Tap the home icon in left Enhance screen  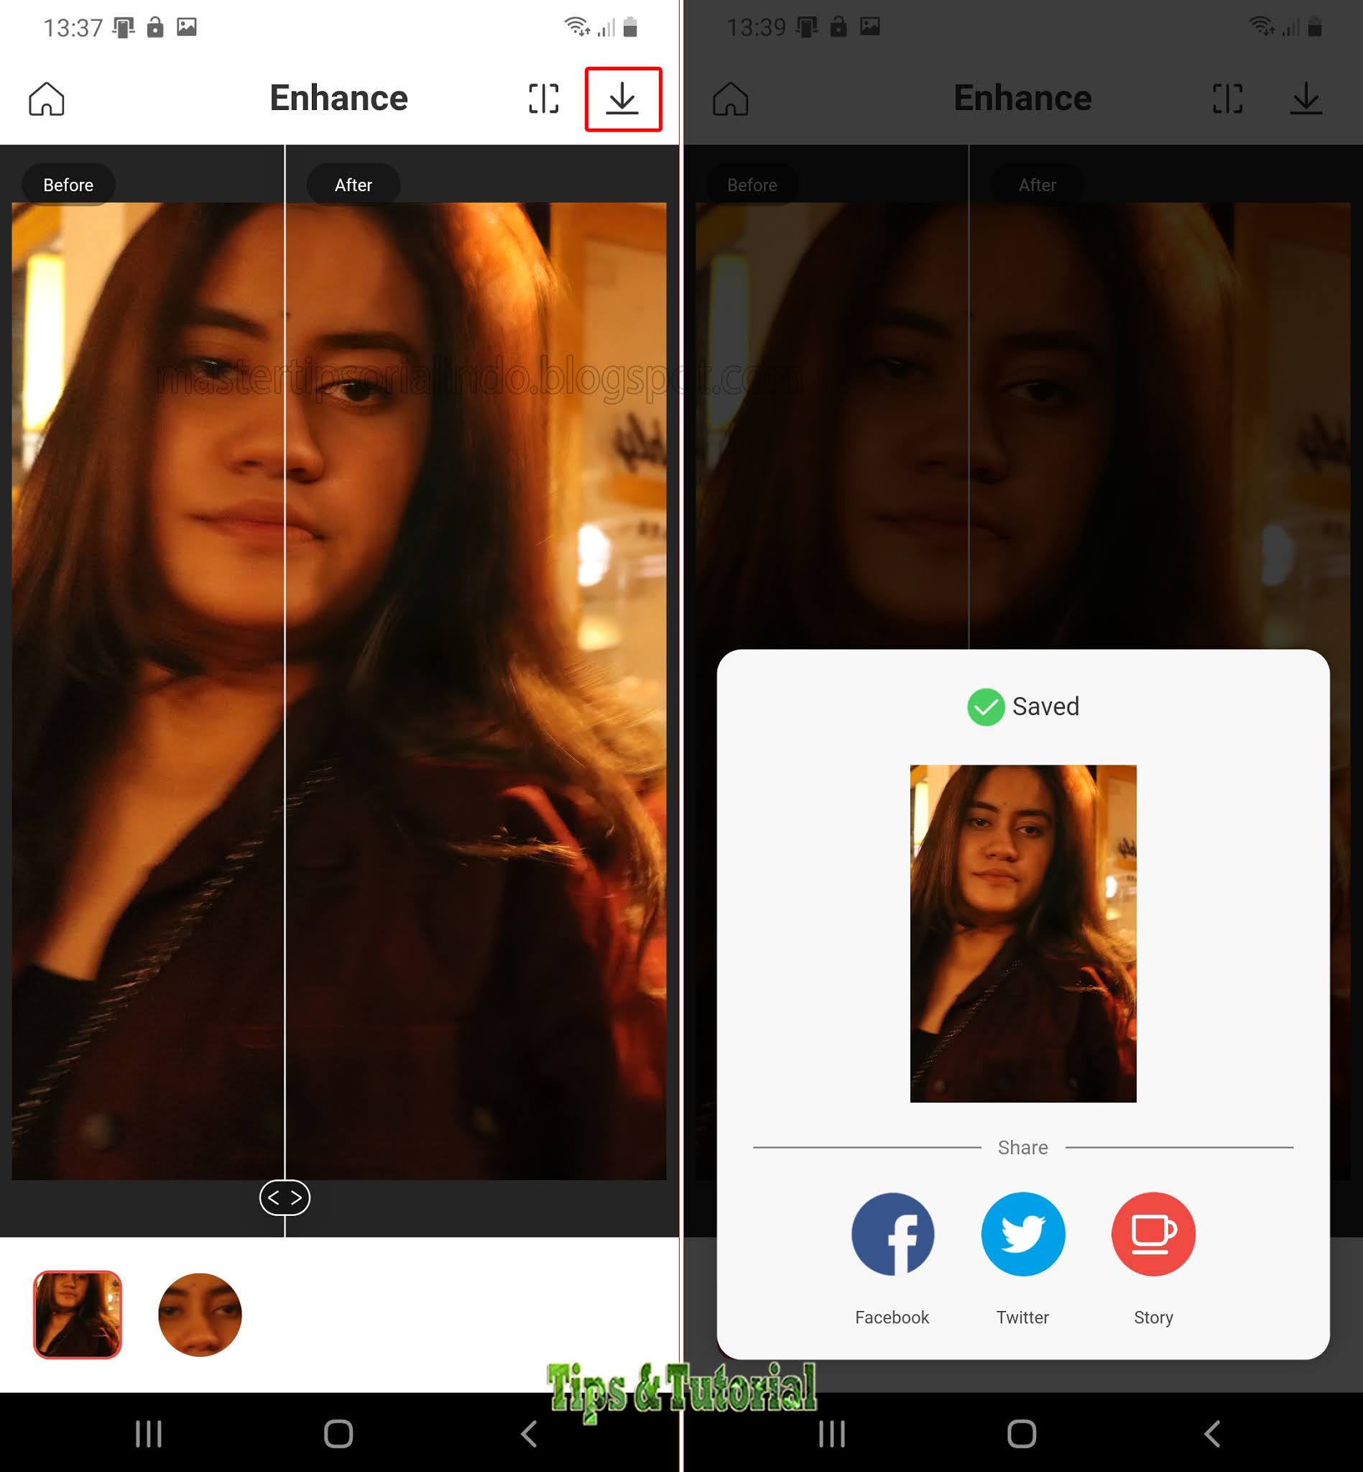47,99
